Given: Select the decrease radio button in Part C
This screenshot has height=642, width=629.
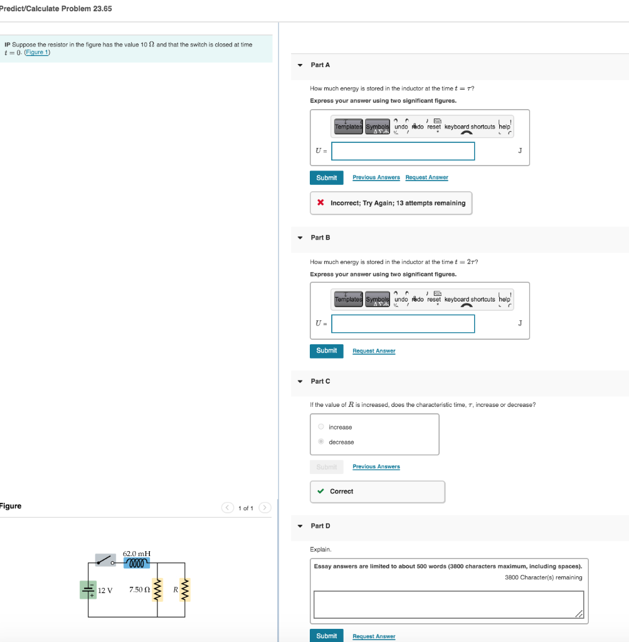Looking at the screenshot, I should point(320,441).
